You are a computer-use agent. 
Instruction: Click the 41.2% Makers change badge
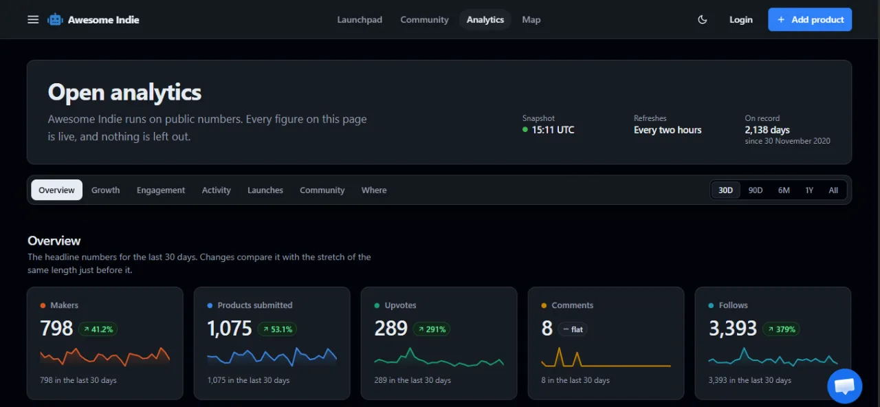click(98, 329)
